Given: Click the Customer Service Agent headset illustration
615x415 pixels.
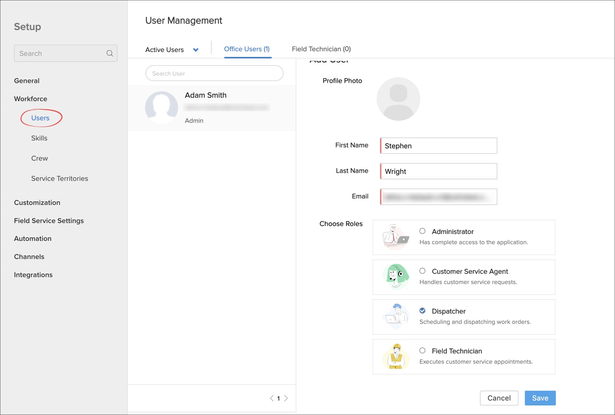Looking at the screenshot, I should 396,277.
